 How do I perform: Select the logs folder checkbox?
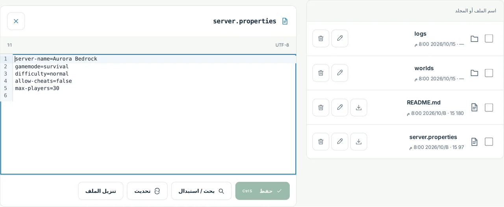489,38
